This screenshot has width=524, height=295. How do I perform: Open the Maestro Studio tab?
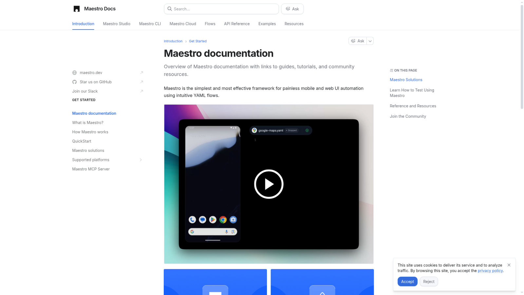[x=117, y=24]
